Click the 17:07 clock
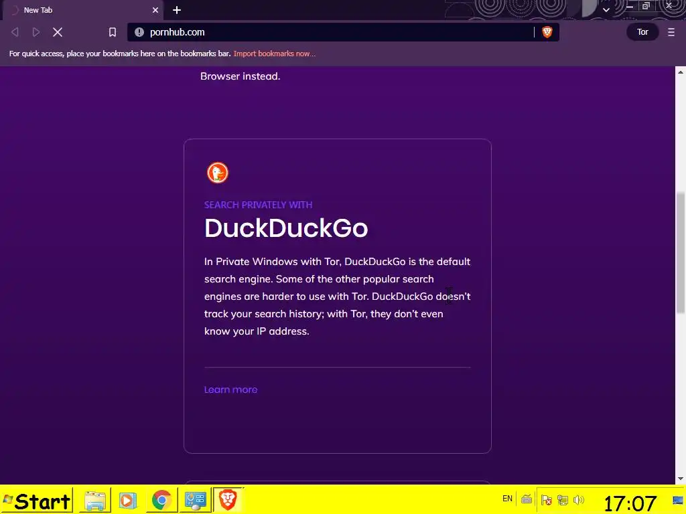This screenshot has height=514, width=686. point(630,503)
